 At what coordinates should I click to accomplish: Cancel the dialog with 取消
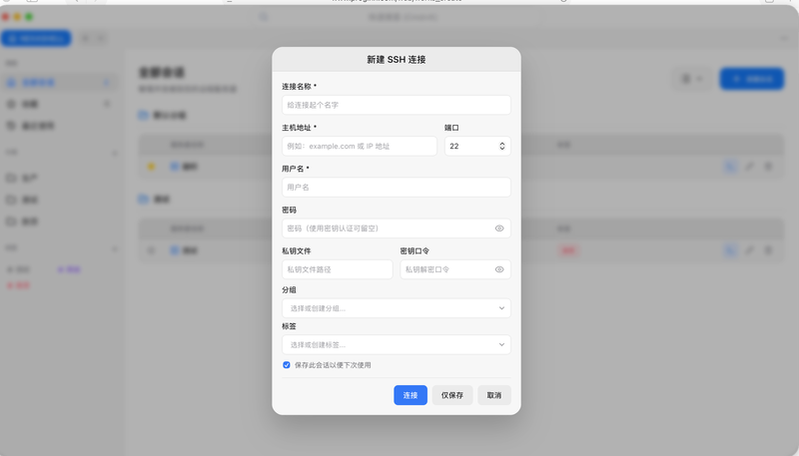pos(494,395)
